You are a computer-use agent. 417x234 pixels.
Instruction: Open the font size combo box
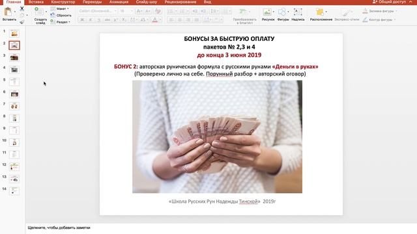point(126,11)
